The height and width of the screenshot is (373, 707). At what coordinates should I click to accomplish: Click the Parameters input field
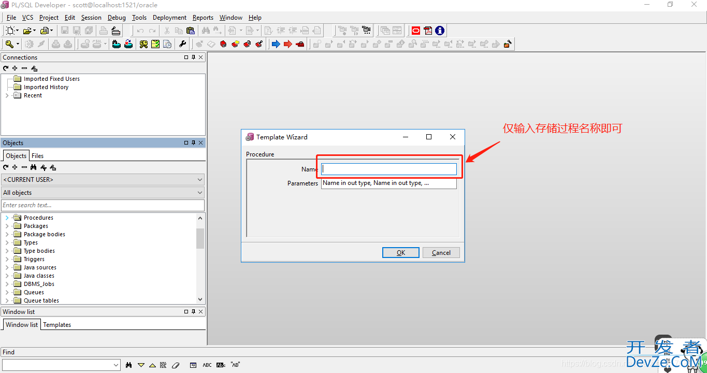(389, 183)
